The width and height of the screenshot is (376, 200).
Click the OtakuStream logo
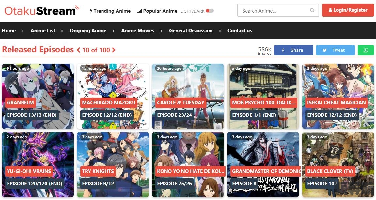pos(42,10)
